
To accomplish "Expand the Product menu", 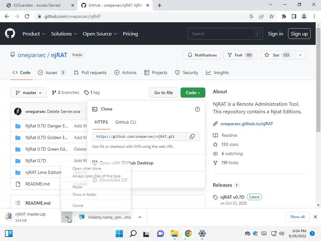I will 34,34.
